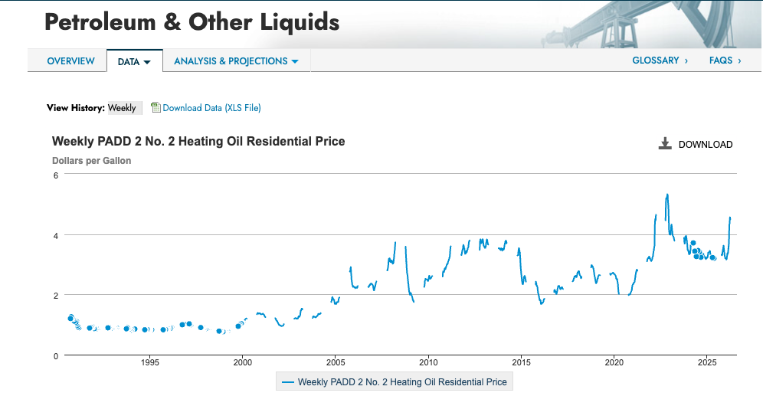Expand the Analysis & Projections dropdown arrow
This screenshot has height=396, width=763.
coord(294,62)
